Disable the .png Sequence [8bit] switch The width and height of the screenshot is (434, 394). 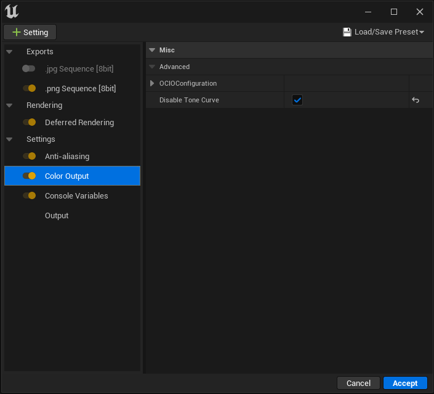pyautogui.click(x=29, y=88)
